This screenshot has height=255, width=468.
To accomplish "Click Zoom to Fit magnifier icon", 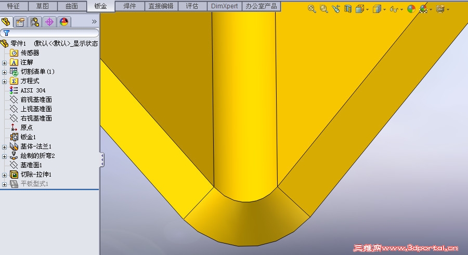I will tap(311, 9).
